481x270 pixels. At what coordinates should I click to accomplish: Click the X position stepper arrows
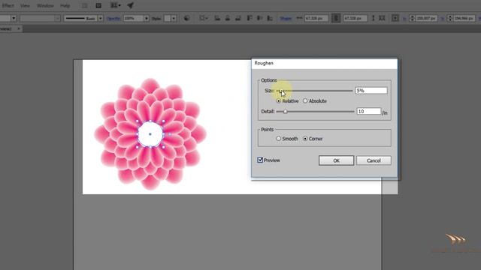pyautogui.click(x=412, y=18)
